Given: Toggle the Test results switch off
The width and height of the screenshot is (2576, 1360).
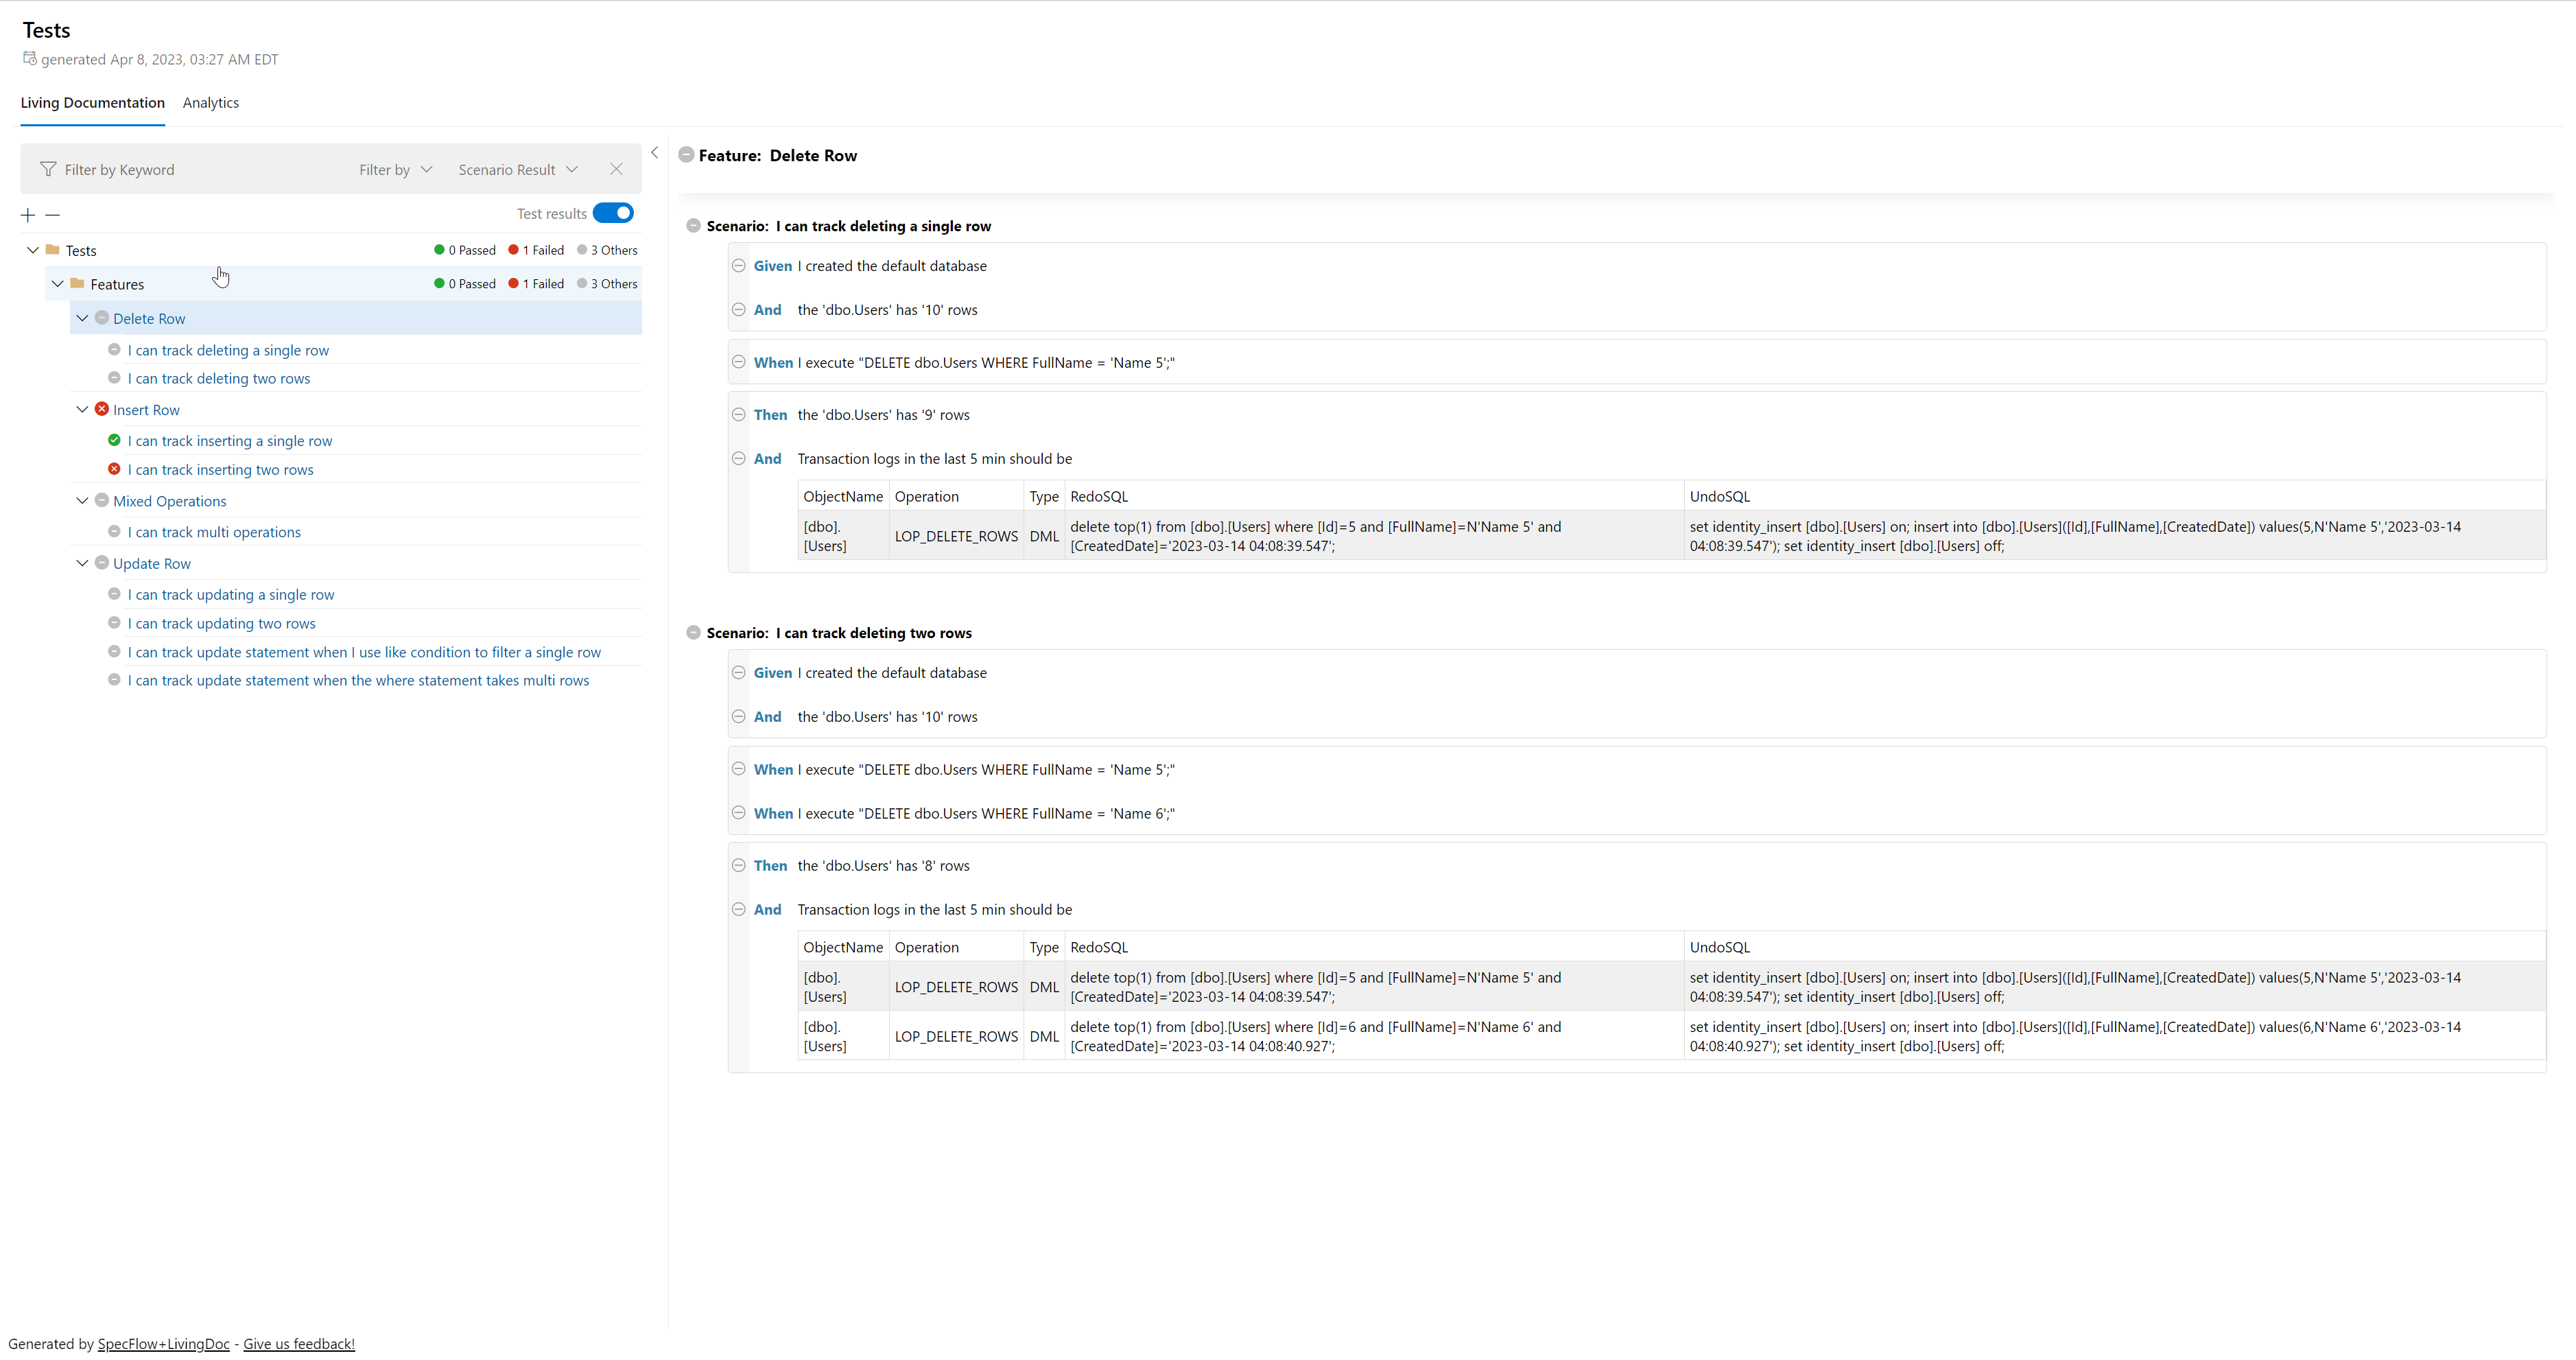Looking at the screenshot, I should click(613, 213).
